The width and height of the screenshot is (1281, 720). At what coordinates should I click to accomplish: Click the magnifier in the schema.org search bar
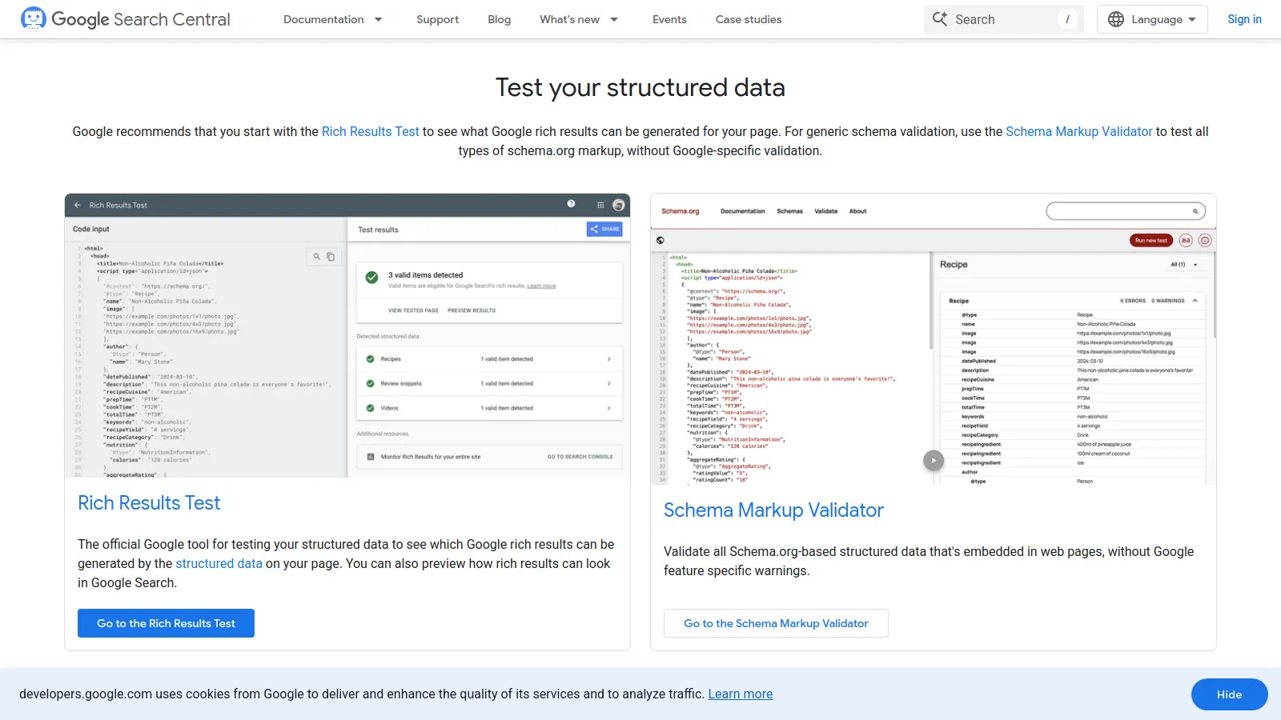[x=1194, y=210]
